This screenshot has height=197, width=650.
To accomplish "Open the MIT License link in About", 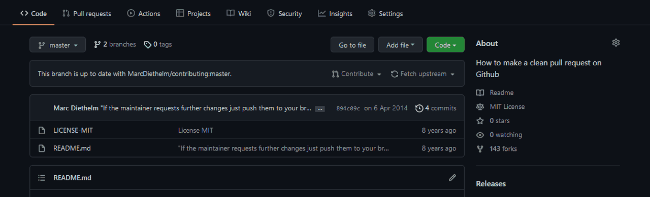I will (507, 107).
